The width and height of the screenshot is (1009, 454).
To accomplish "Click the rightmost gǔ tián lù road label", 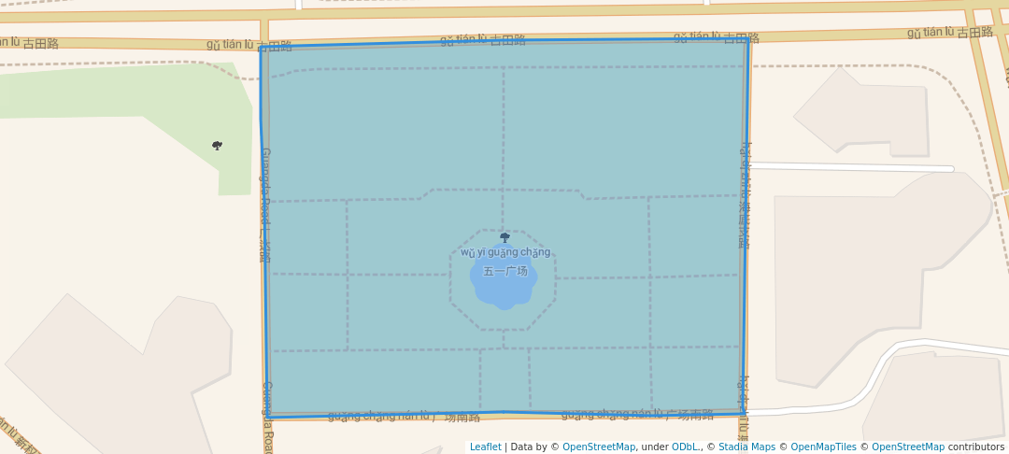I will 949,33.
